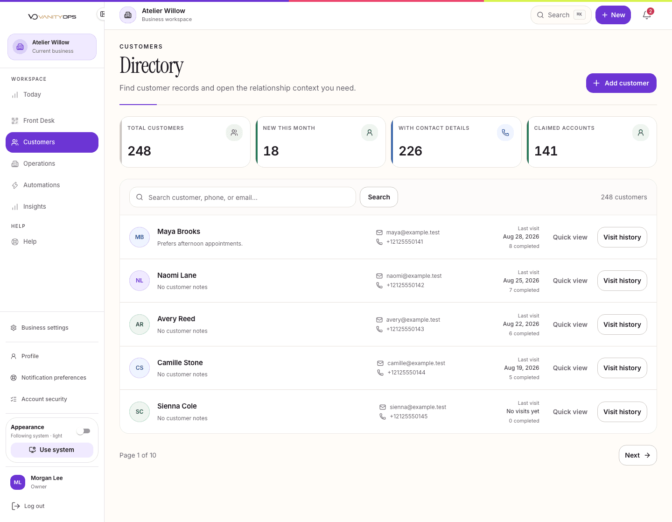Click the VanityOps logo
Image resolution: width=672 pixels, height=522 pixels.
pyautogui.click(x=52, y=17)
